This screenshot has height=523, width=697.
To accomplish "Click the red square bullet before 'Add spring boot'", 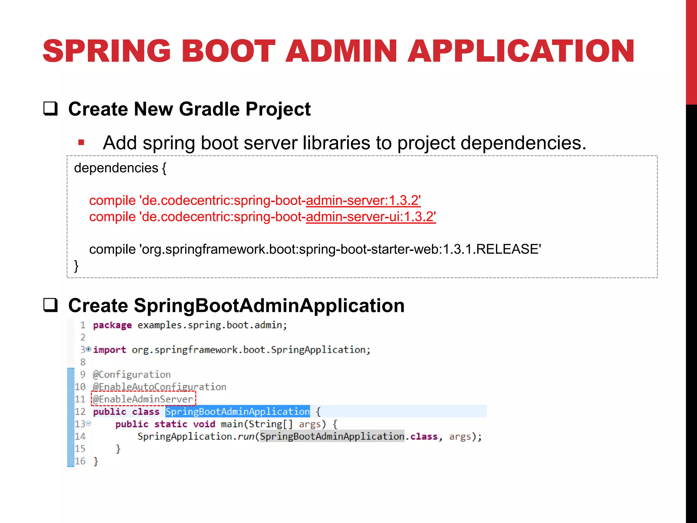I will [x=81, y=143].
